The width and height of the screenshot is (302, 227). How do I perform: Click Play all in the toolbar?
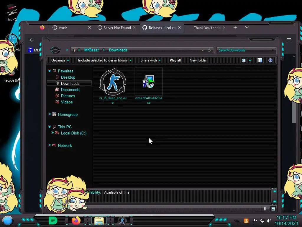(x=175, y=60)
